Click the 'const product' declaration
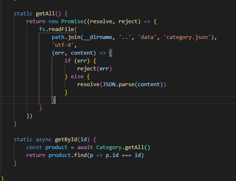This screenshot has height=181, width=236. click(47, 147)
